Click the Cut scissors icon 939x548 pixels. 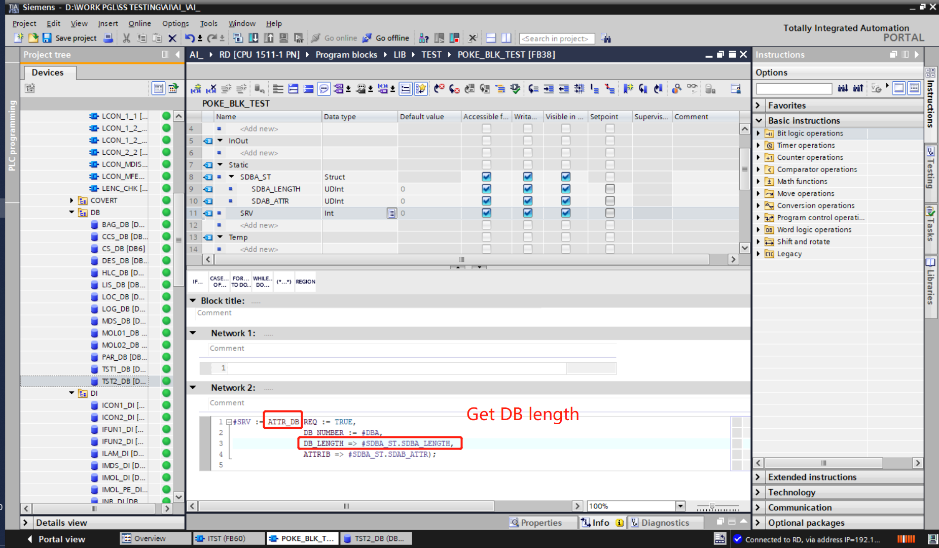[126, 38]
